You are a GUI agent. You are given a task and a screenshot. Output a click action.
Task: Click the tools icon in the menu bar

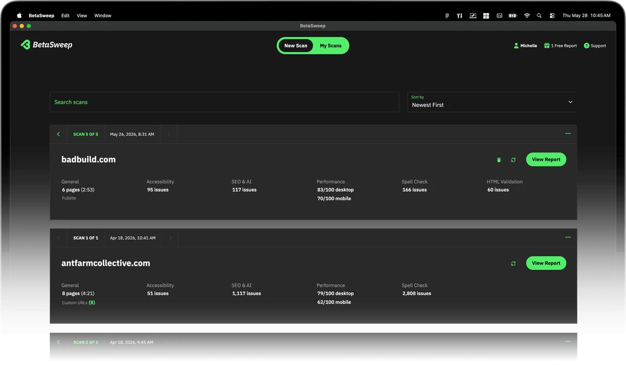tap(460, 16)
